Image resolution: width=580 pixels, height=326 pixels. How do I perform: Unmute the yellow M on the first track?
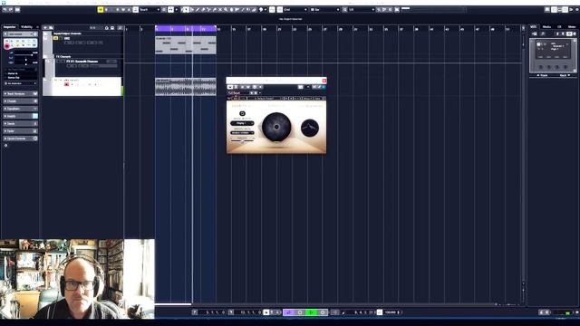tap(56, 38)
